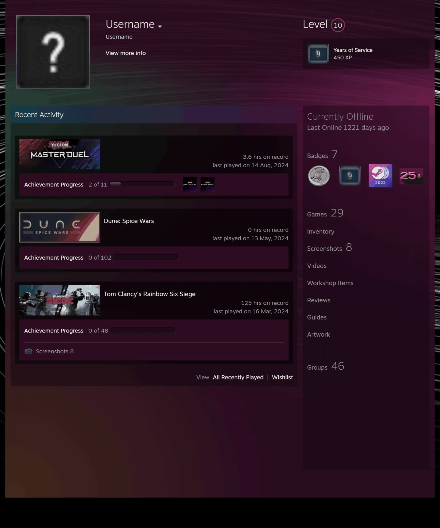Click second Master Duel achievement icon
Viewport: 440px width, 528px height.
(208, 184)
